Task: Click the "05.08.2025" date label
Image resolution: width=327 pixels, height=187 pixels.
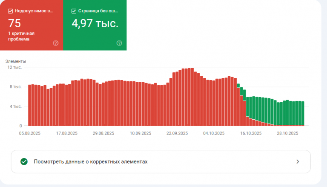Action: tap(30, 133)
